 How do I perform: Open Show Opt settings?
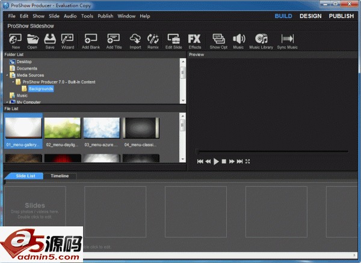pyautogui.click(x=218, y=41)
